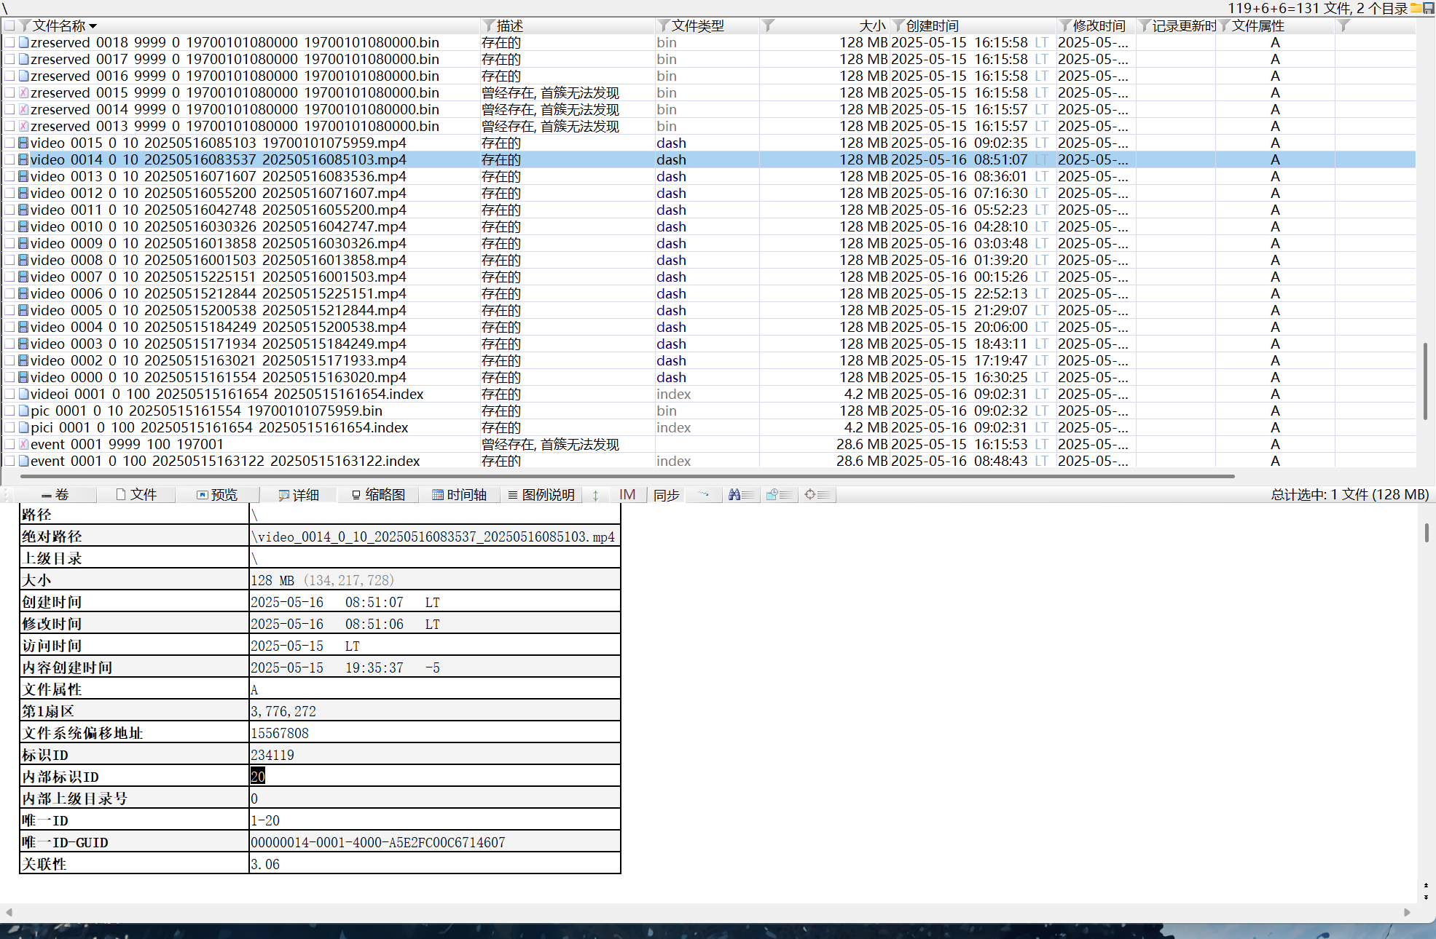This screenshot has height=939, width=1436.
Task: Click the 缩略图 thumbnail view button
Action: point(377,495)
